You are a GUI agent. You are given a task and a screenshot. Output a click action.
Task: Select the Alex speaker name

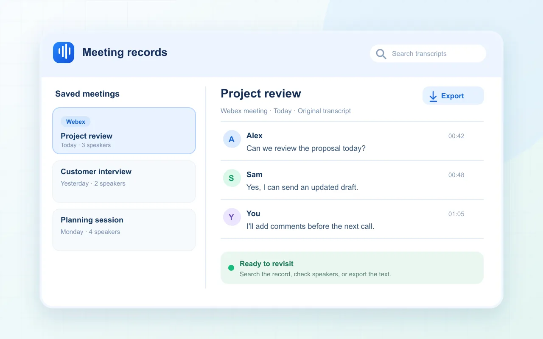pos(255,136)
